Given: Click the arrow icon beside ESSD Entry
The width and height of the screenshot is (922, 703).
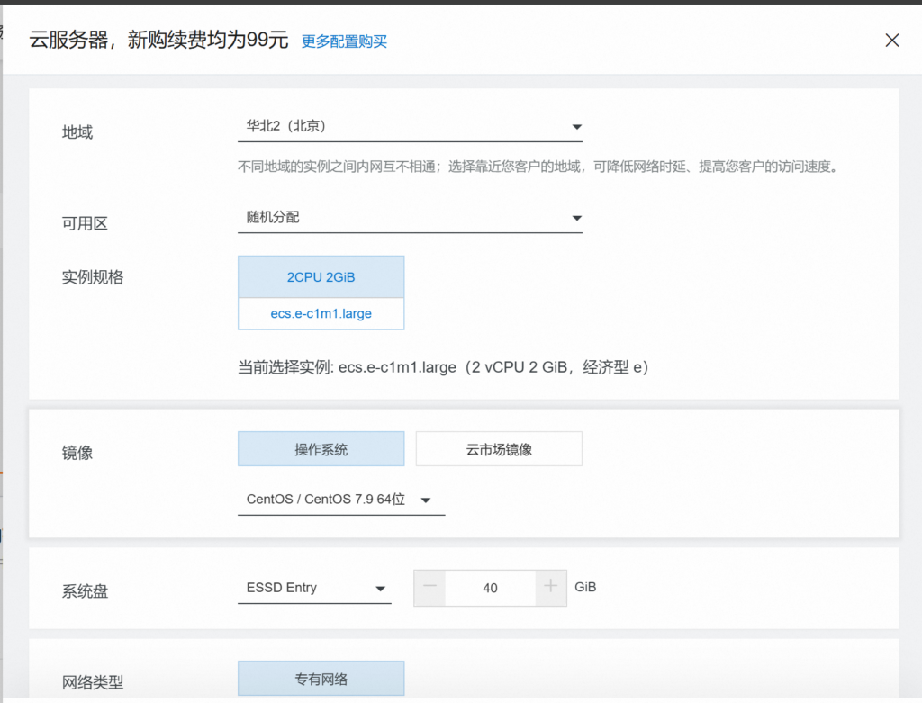Looking at the screenshot, I should tap(379, 590).
